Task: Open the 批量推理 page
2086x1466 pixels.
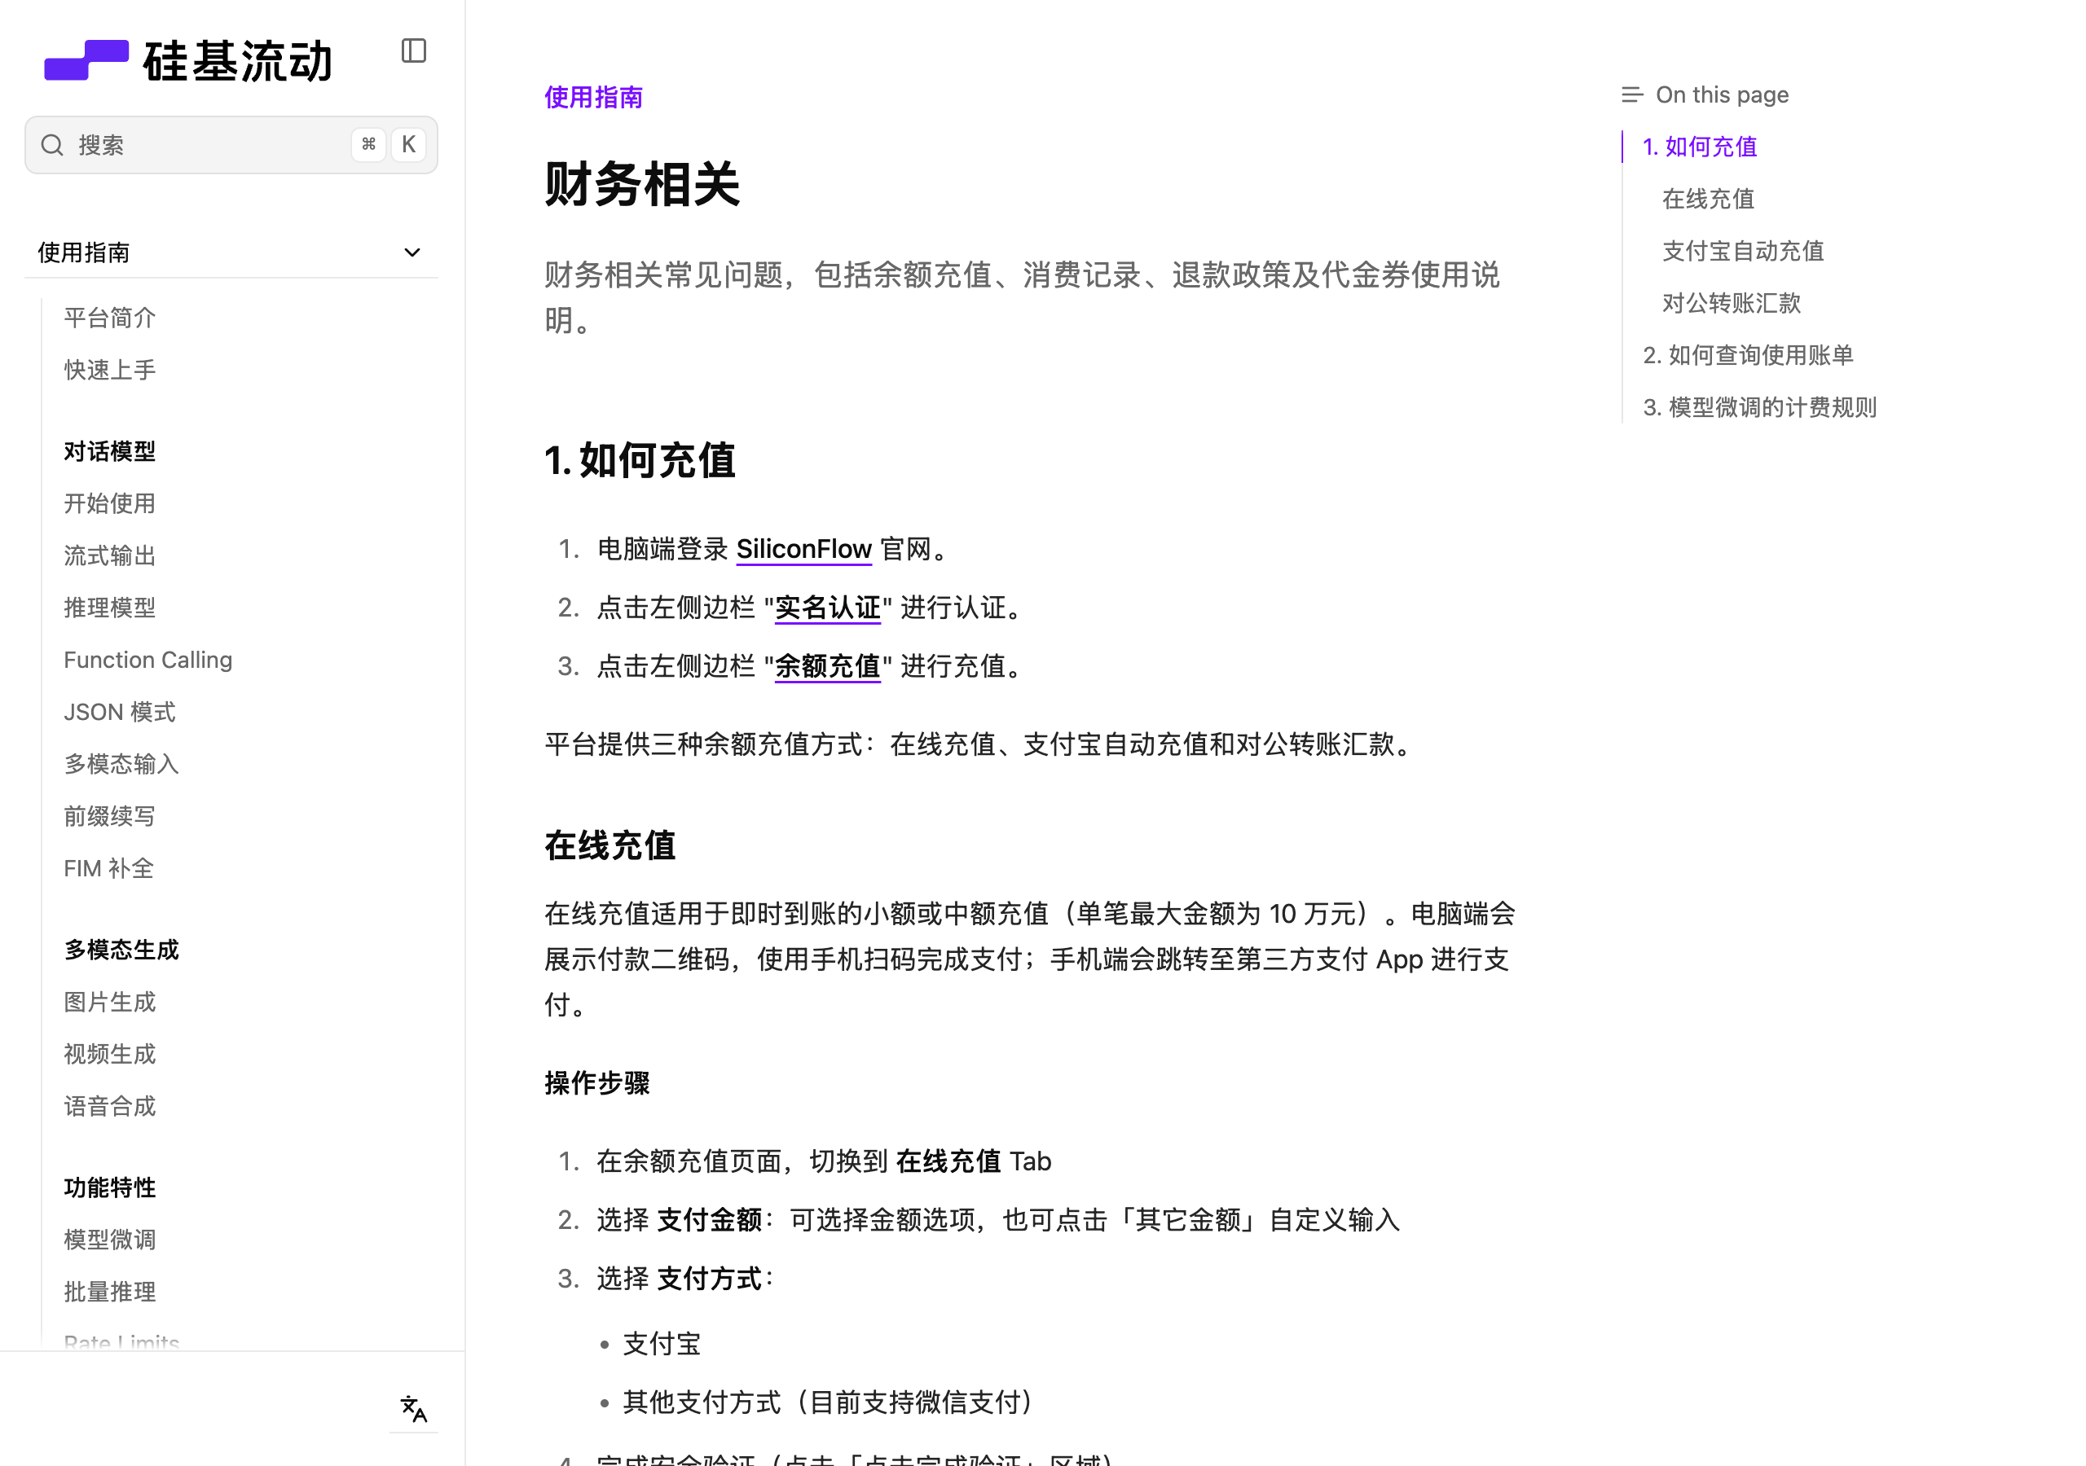Action: pyautogui.click(x=110, y=1292)
